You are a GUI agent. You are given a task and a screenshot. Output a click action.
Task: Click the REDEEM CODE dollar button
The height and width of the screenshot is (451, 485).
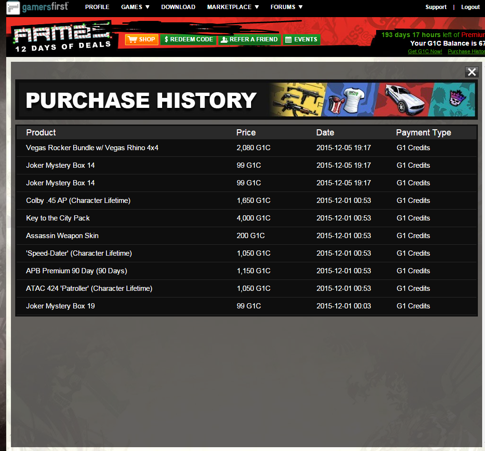pos(188,39)
